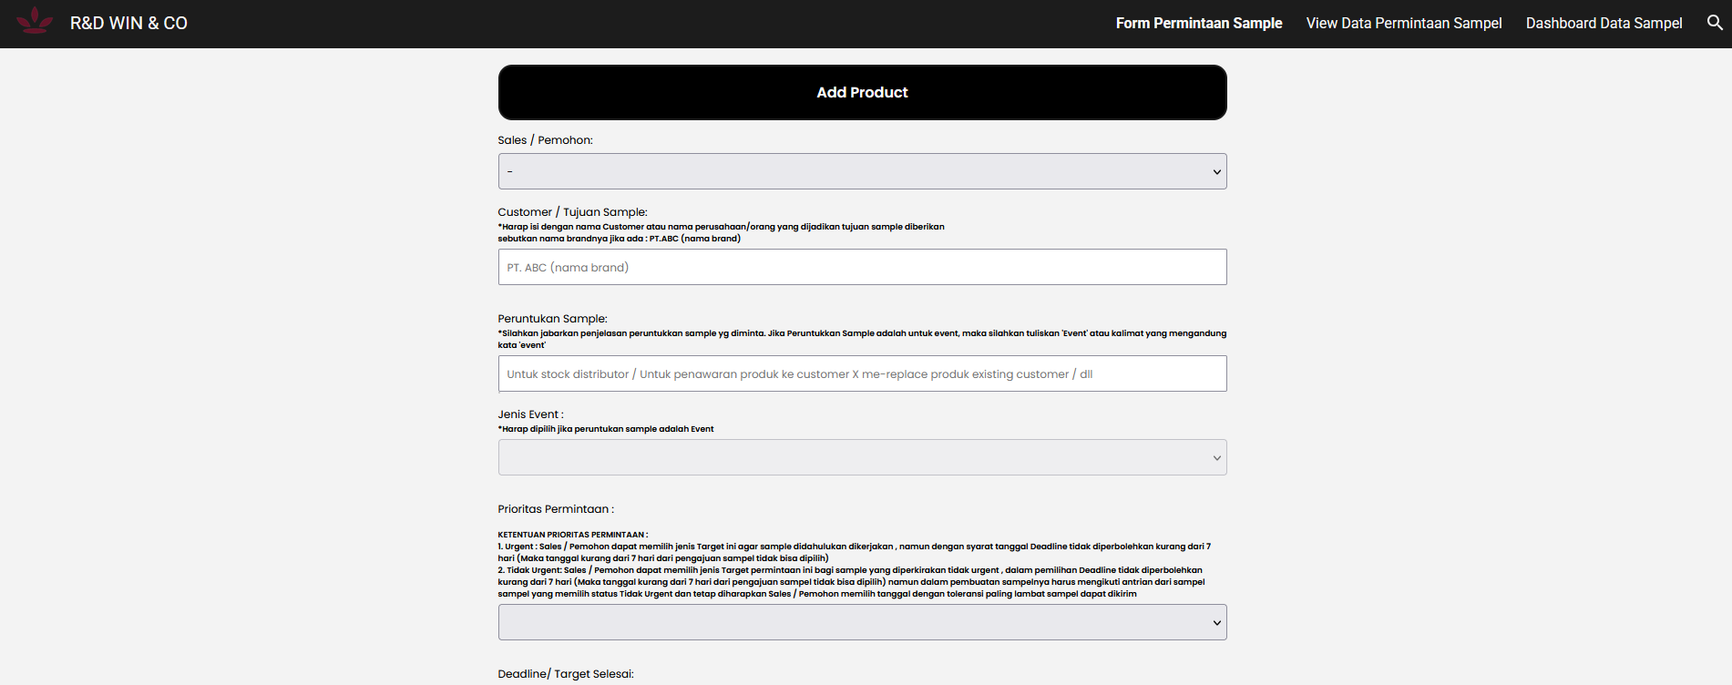The image size is (1732, 685).
Task: Open the R&D WIN & CO home link
Action: (x=128, y=24)
